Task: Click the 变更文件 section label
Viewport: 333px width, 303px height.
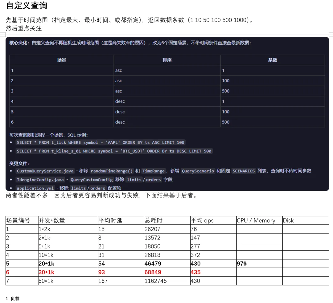Action: point(19,163)
